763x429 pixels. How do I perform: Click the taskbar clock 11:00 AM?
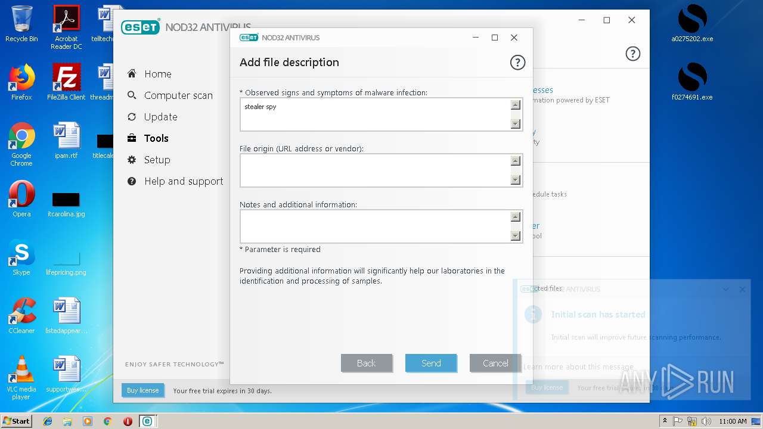click(733, 421)
